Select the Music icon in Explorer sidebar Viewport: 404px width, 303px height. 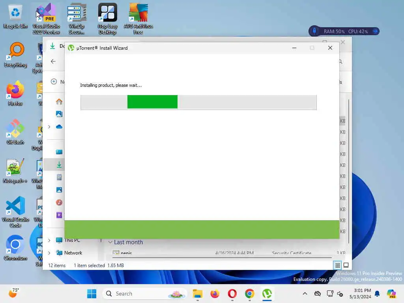59,202
